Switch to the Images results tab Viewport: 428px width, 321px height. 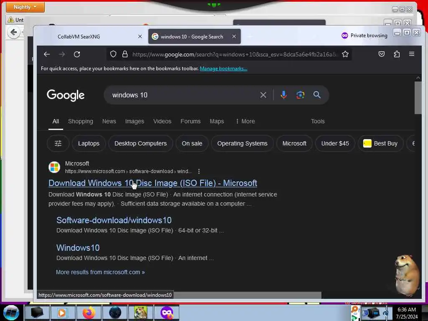tap(135, 121)
